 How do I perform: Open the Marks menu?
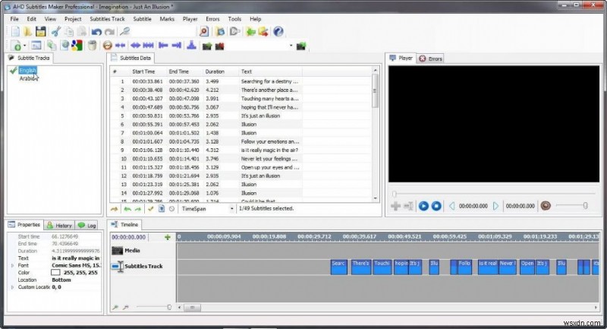coord(167,18)
